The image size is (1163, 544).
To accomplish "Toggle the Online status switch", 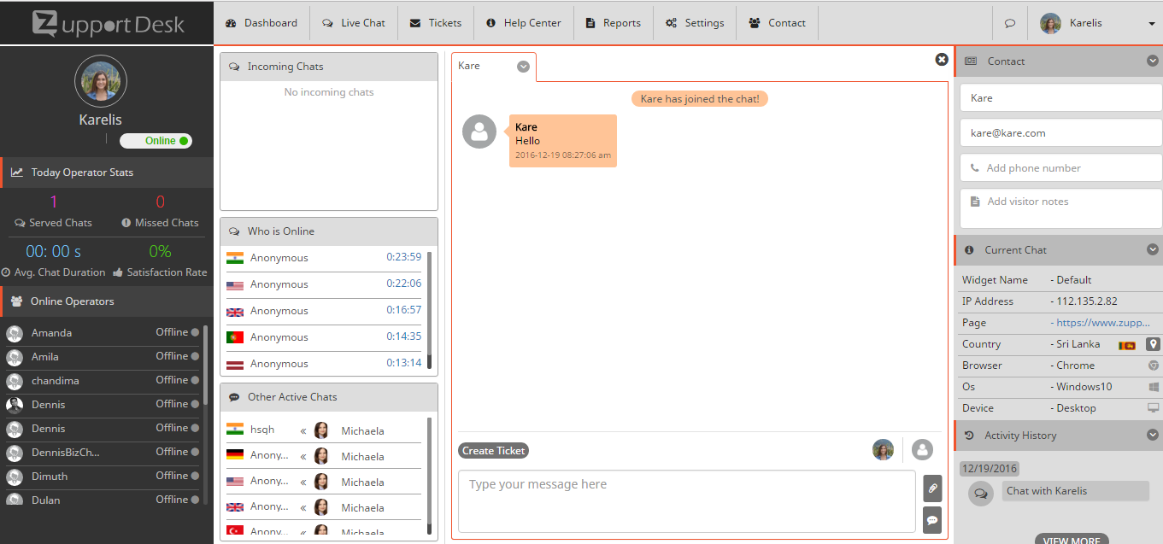I will [x=156, y=141].
